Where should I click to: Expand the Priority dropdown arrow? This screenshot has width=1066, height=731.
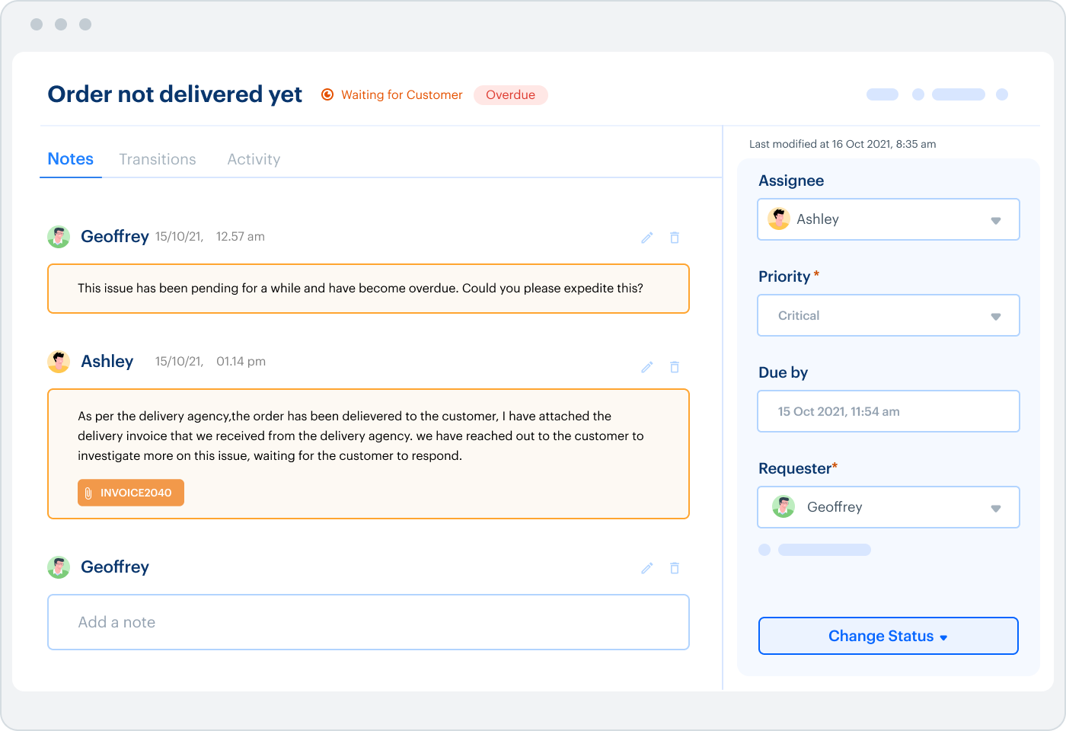pyautogui.click(x=996, y=317)
